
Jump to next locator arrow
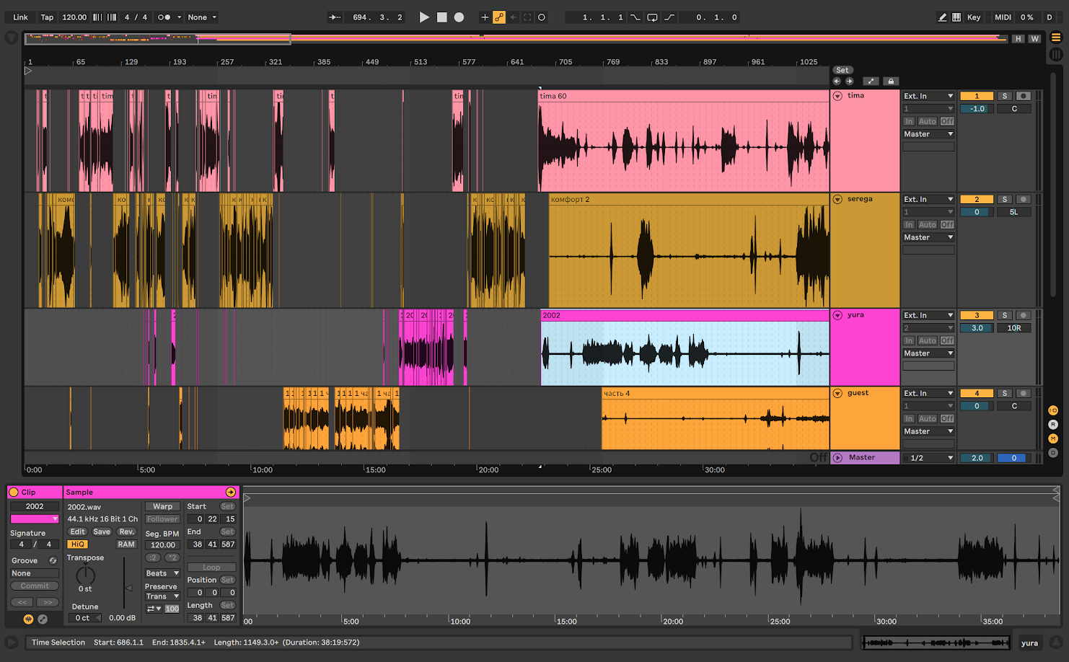[x=849, y=81]
